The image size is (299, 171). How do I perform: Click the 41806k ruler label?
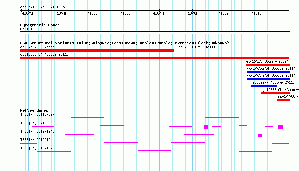pyautogui.click(x=126, y=13)
